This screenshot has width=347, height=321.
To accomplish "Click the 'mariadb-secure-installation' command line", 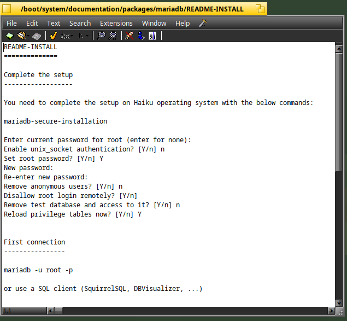I will 56,121.
